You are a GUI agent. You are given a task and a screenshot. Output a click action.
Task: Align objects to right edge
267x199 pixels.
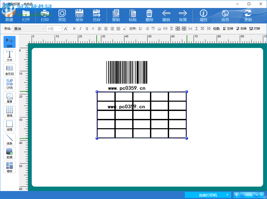click(147, 29)
